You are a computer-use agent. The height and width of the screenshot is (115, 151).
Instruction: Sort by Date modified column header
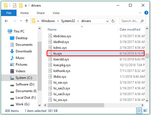[130, 30]
